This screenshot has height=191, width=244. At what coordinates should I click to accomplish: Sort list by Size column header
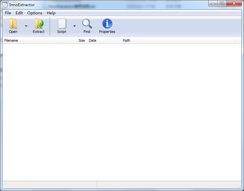pos(74,40)
